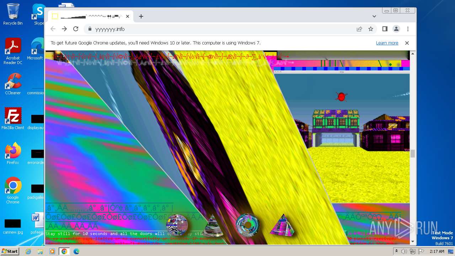Open Windows Media Player from taskbar
455x256 pixels.
pyautogui.click(x=52, y=251)
